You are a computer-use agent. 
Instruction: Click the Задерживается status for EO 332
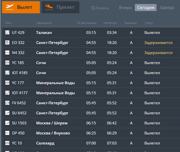pyautogui.click(x=158, y=43)
